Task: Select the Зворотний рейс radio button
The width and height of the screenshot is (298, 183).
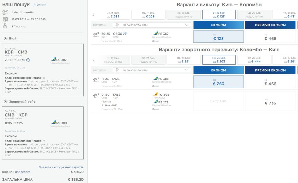Action: click(6, 102)
